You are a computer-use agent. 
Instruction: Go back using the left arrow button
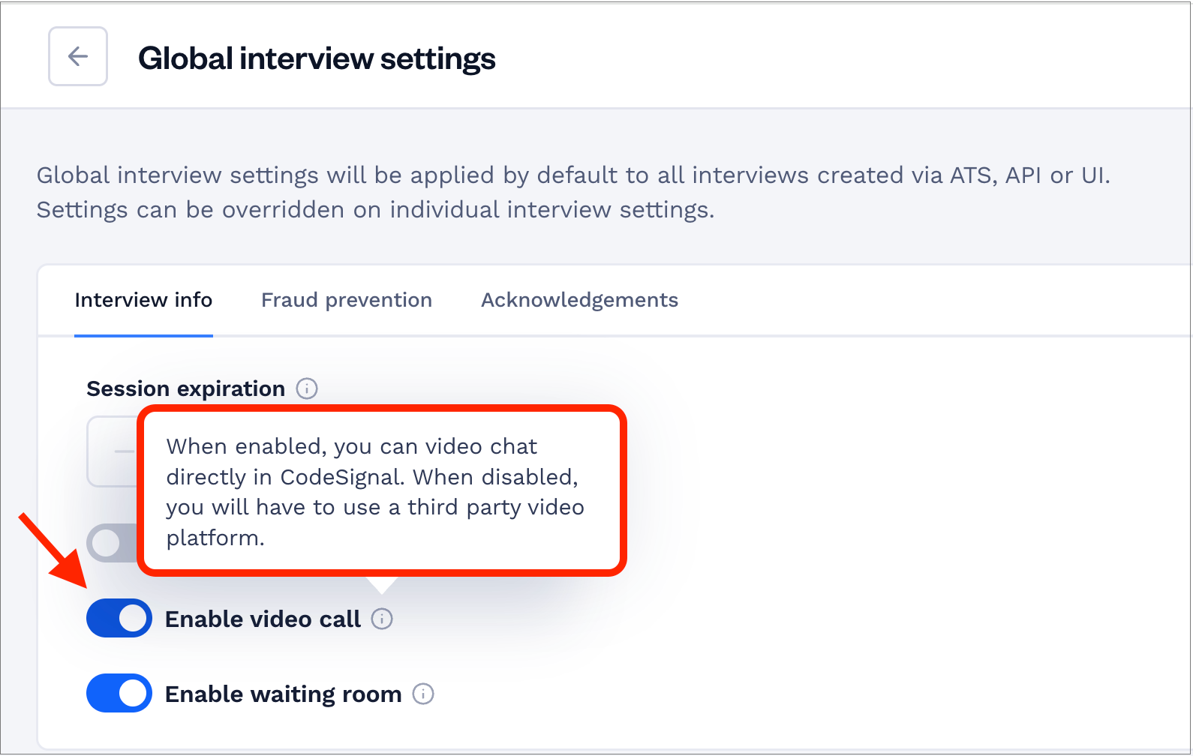tap(78, 56)
